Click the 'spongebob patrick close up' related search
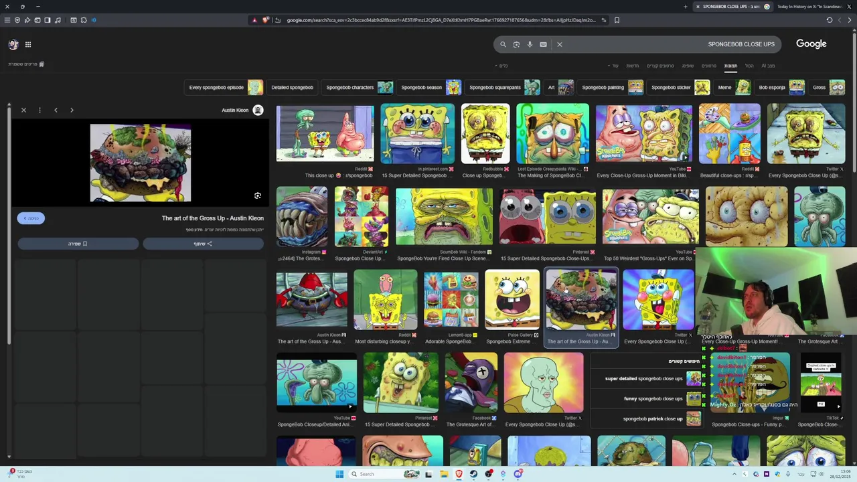 coord(646,419)
